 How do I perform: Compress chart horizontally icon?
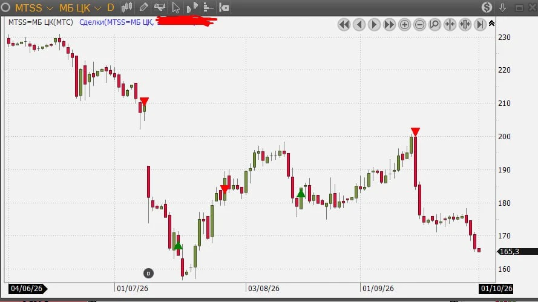point(450,25)
